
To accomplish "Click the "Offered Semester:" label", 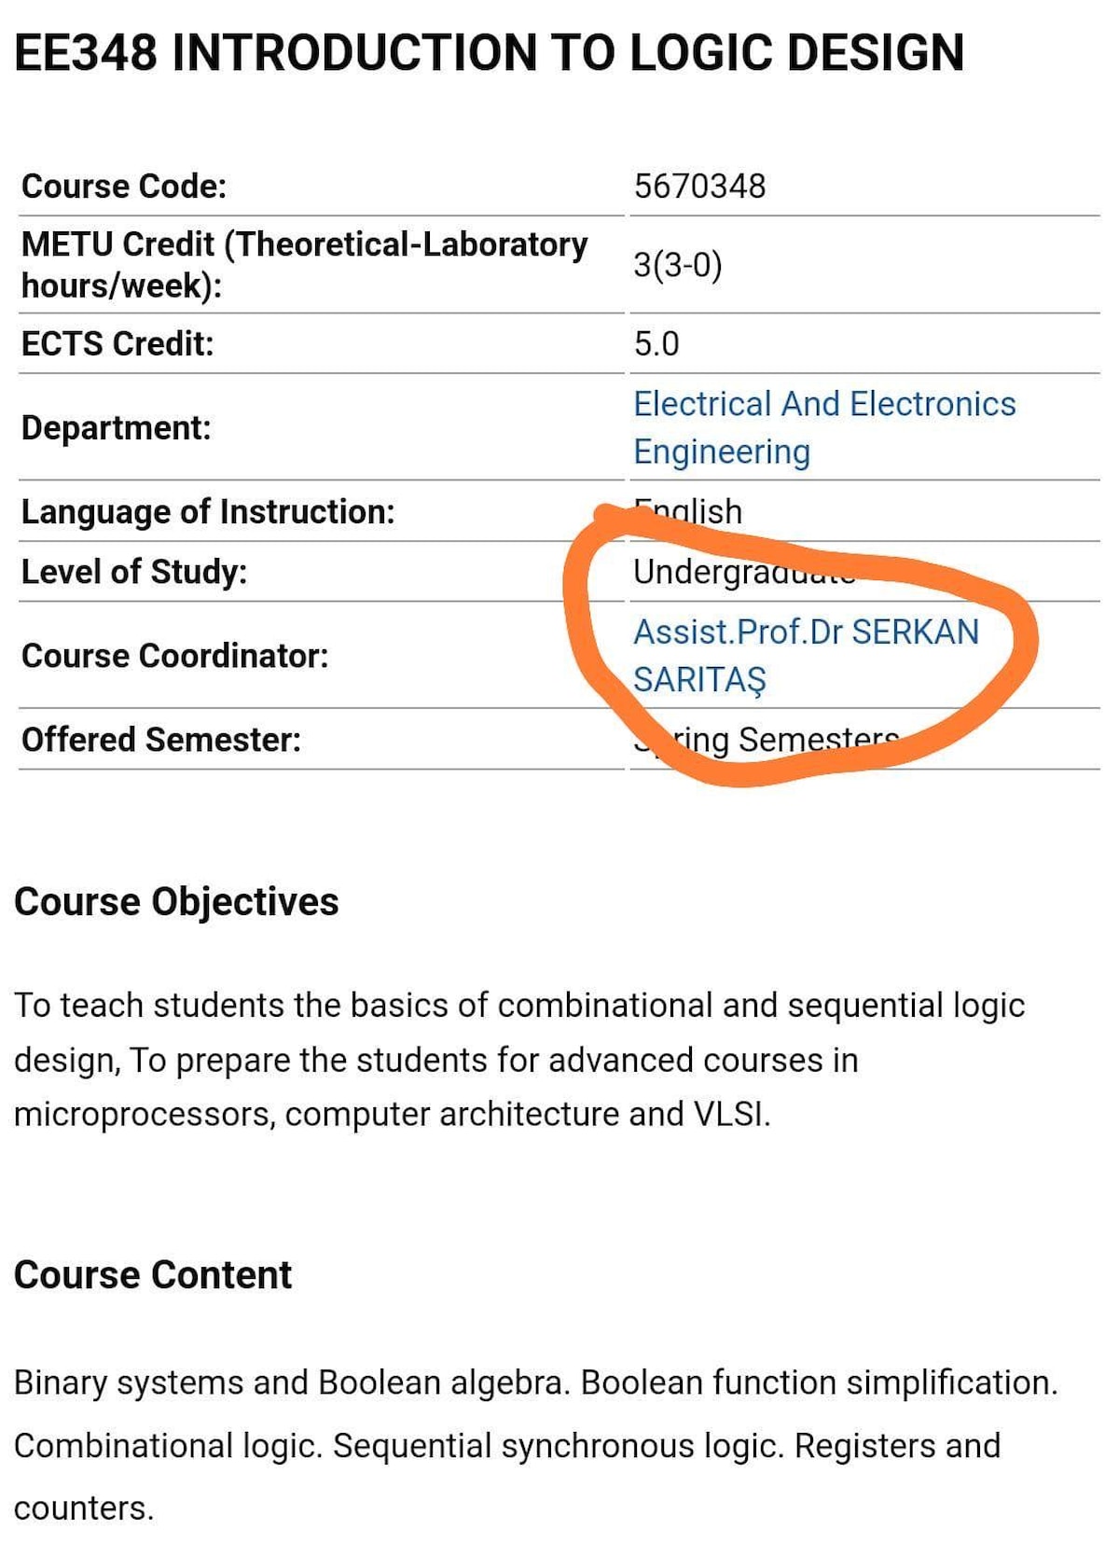I will [x=161, y=740].
